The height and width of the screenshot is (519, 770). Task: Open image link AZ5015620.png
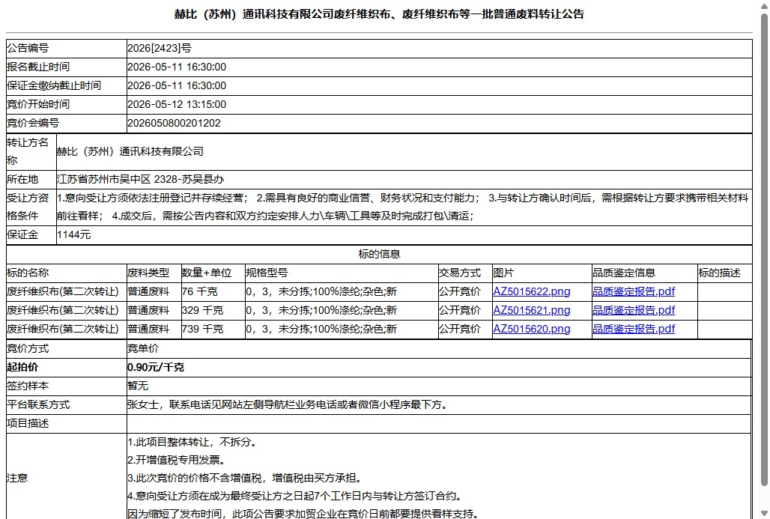(x=531, y=329)
